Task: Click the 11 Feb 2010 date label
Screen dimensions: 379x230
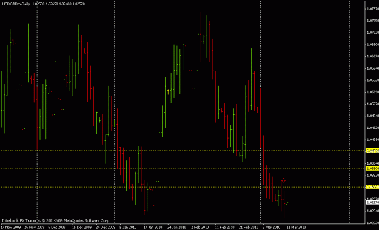Action: tap(224, 228)
